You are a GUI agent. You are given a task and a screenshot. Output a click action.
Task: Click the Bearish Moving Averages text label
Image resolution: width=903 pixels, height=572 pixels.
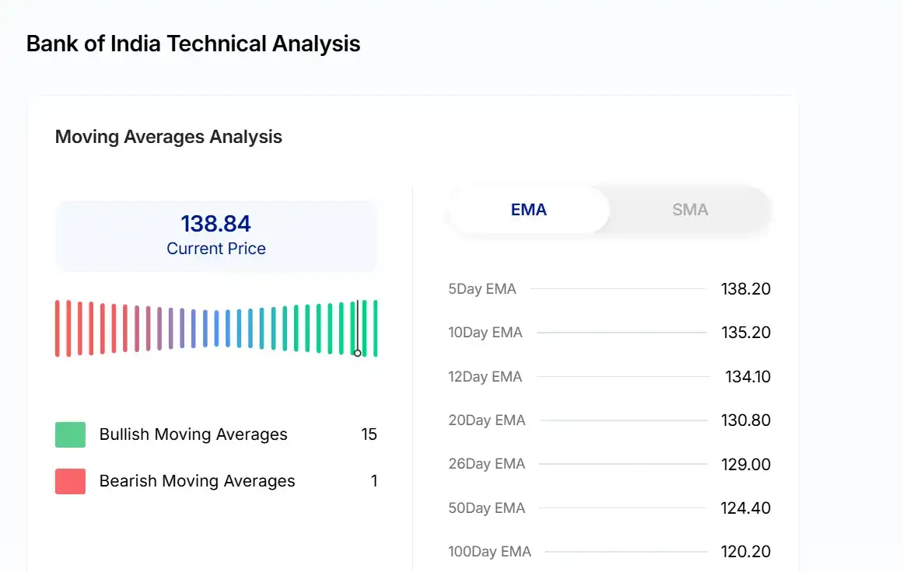pos(198,481)
